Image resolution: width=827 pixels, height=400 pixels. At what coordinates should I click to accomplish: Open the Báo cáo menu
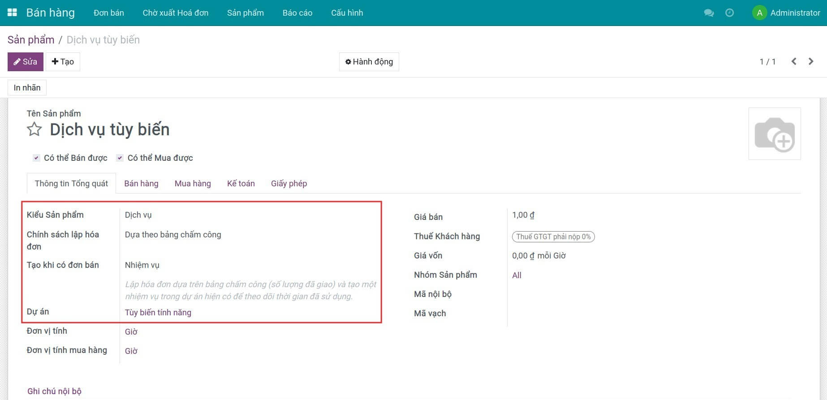coord(297,13)
